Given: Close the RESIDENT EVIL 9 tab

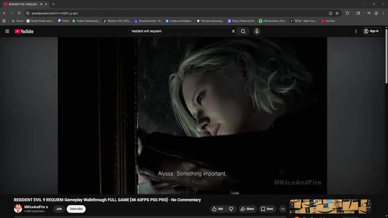Looking at the screenshot, I should click(46, 4).
